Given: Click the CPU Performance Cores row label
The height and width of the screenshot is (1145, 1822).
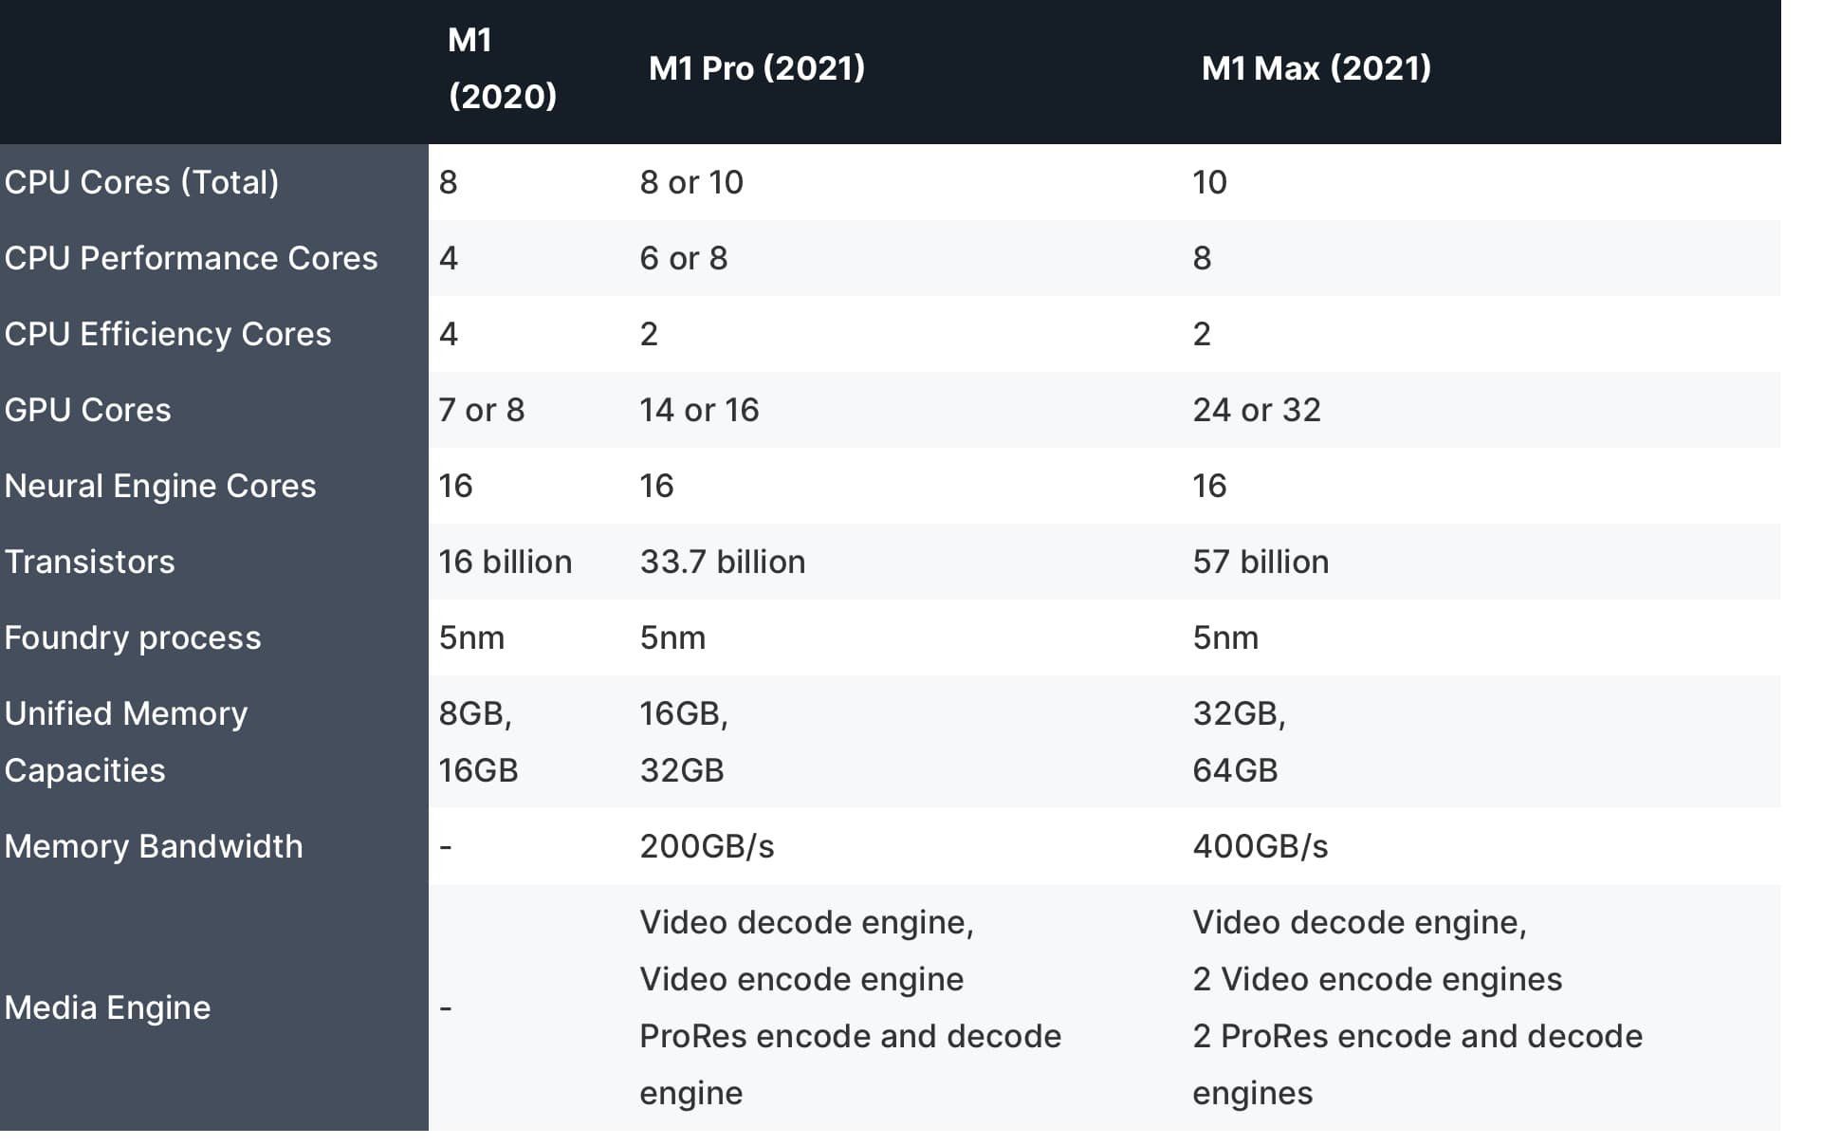Looking at the screenshot, I should tap(191, 258).
